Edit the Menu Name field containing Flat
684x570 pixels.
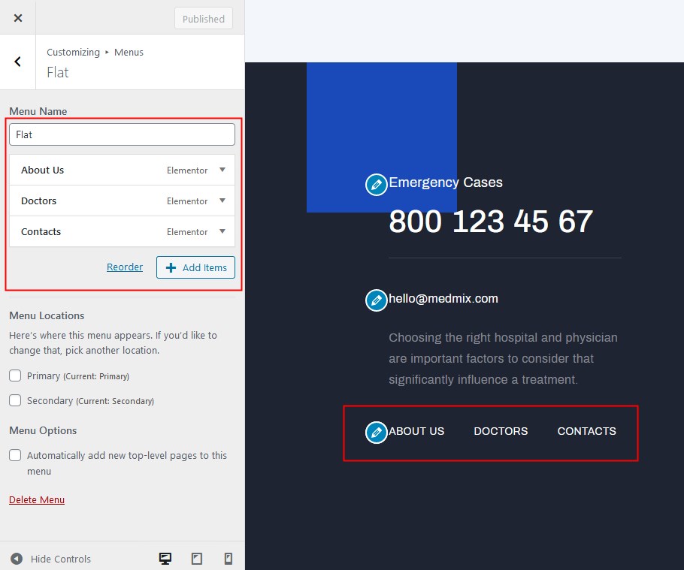point(122,134)
